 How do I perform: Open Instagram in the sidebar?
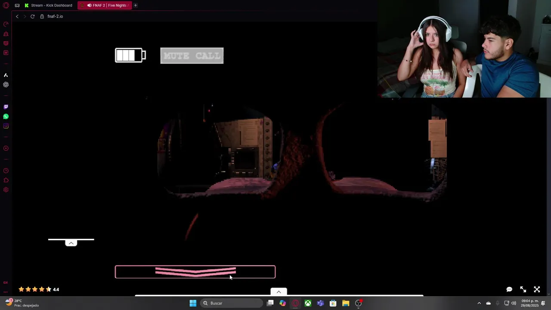tap(6, 126)
